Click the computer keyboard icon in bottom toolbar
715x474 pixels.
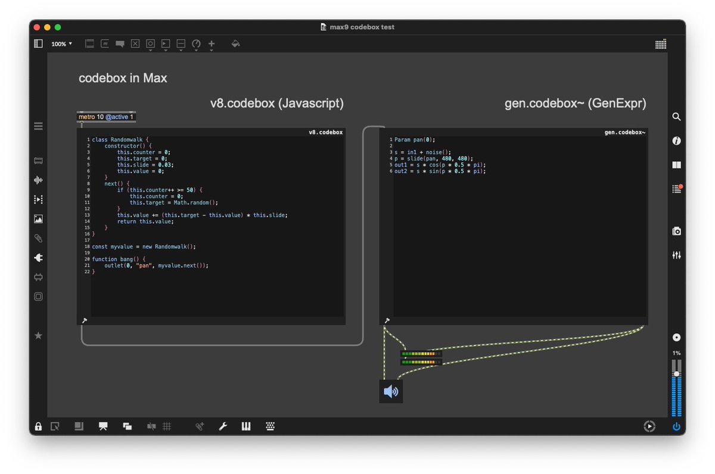pyautogui.click(x=270, y=426)
